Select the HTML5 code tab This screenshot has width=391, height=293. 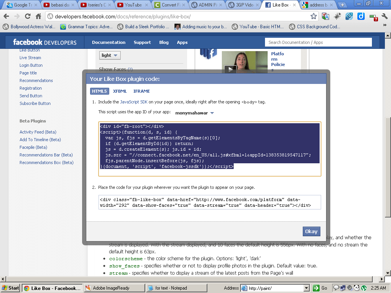(x=100, y=91)
